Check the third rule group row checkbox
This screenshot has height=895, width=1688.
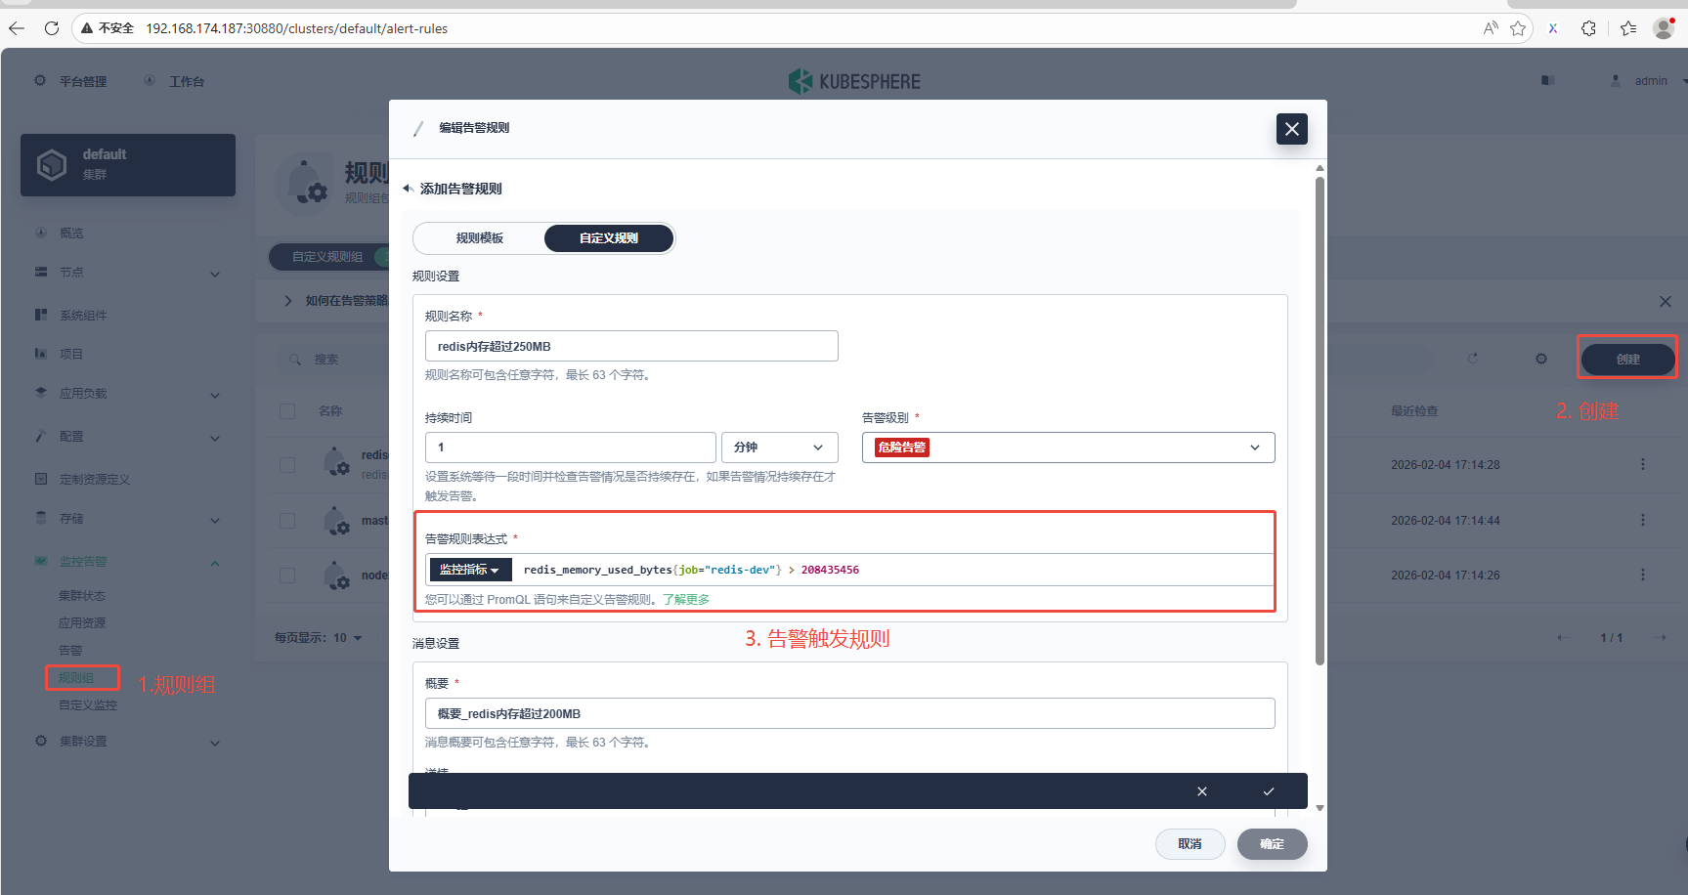287,575
